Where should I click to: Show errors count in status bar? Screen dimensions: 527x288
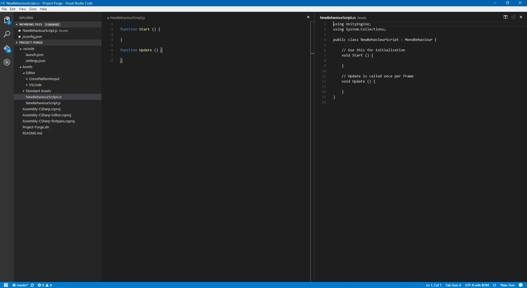tap(41, 285)
